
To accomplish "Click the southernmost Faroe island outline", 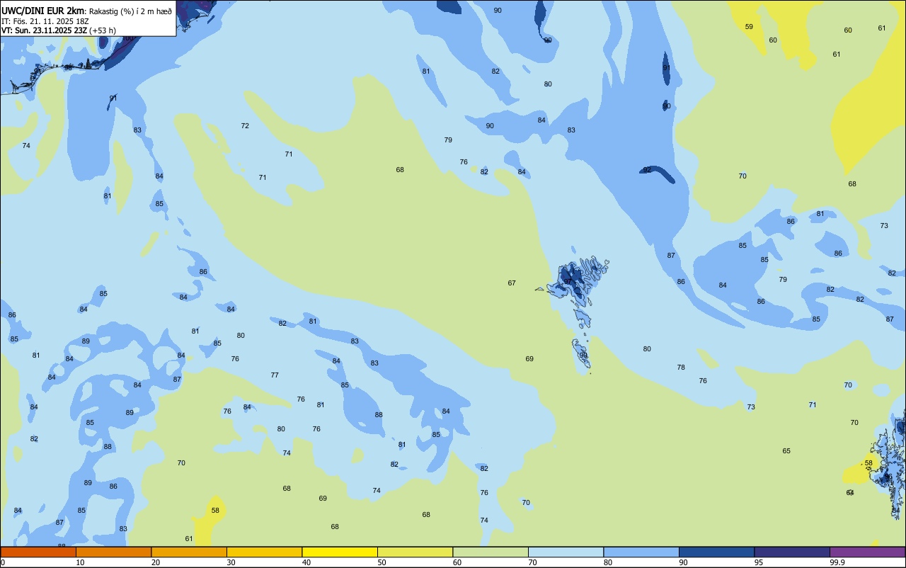I will 581,352.
